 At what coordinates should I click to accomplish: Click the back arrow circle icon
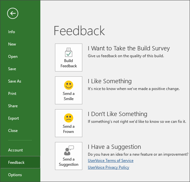13,13
